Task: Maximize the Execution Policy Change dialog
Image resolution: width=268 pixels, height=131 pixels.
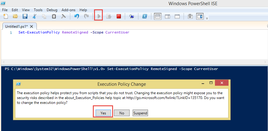Action: click(x=211, y=83)
